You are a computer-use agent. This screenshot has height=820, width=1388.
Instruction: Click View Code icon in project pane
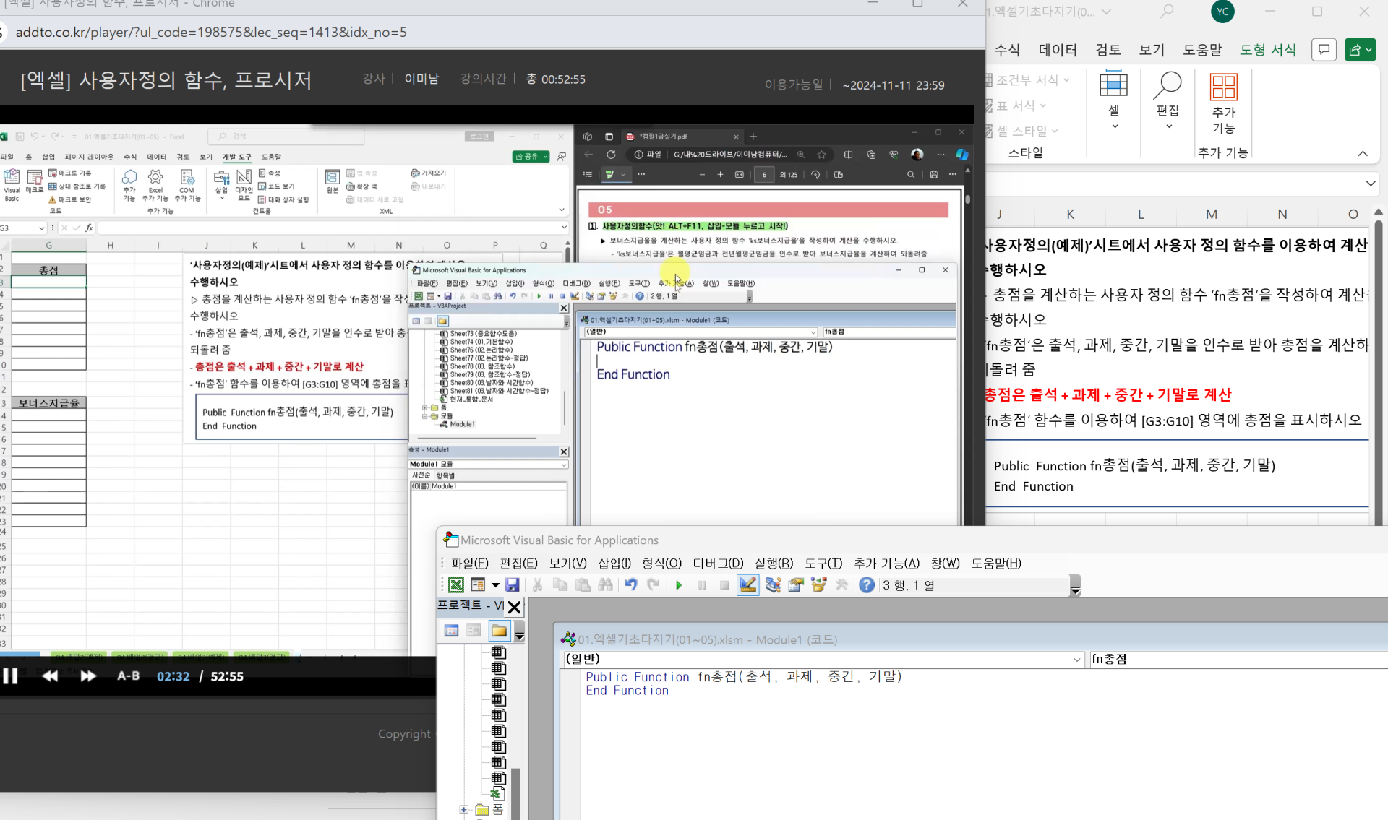click(x=451, y=631)
